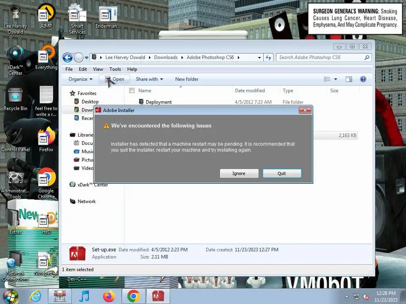This screenshot has height=304, width=406.
Task: Open xDark Center desktop icon
Action: point(15,61)
